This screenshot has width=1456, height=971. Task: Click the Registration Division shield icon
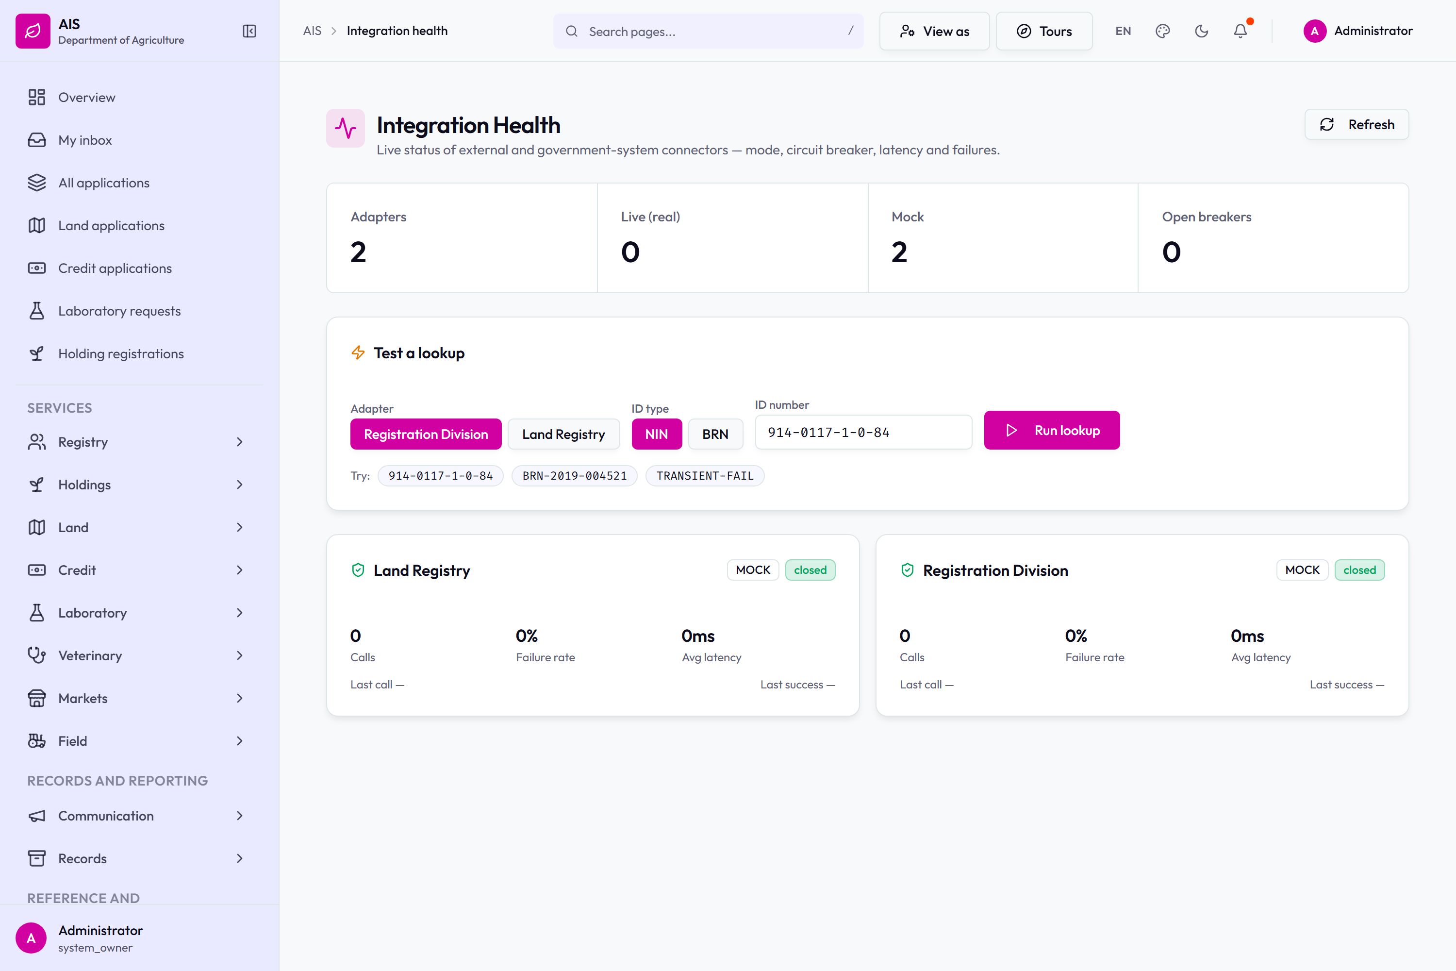click(908, 570)
